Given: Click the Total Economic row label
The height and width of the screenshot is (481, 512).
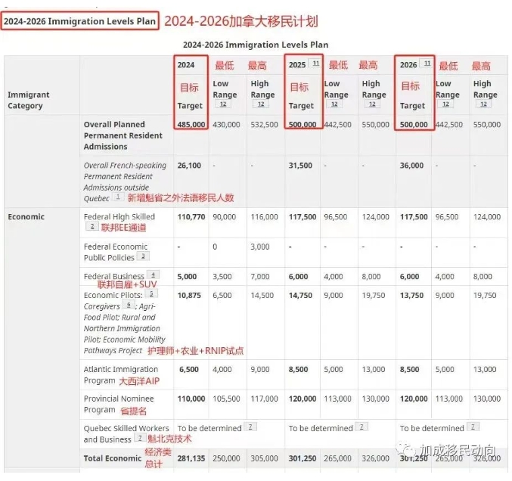Looking at the screenshot, I should 113,458.
